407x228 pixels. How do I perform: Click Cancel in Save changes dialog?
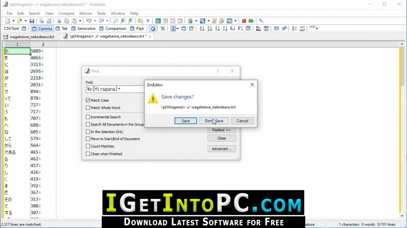pyautogui.click(x=242, y=121)
